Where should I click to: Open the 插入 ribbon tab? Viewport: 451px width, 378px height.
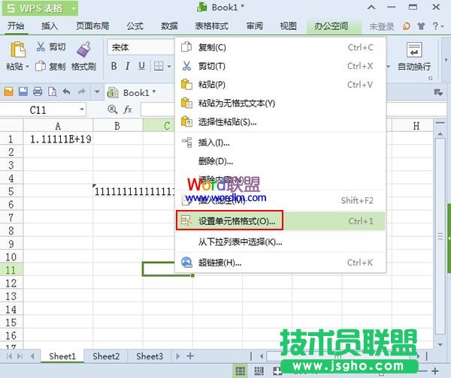(50, 26)
